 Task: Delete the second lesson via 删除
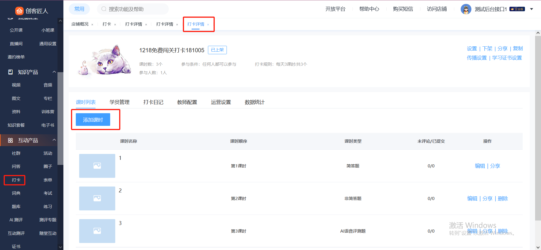pos(503,199)
